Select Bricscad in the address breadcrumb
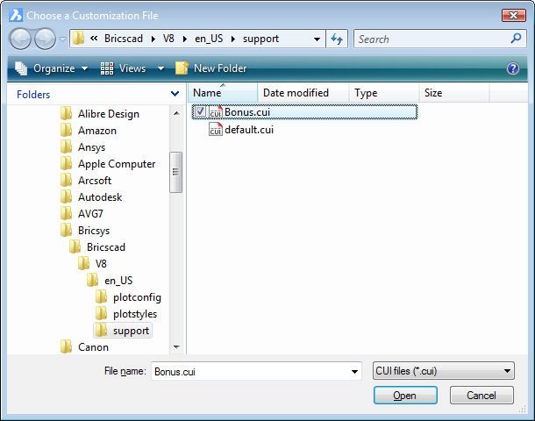The height and width of the screenshot is (421, 535). click(124, 39)
